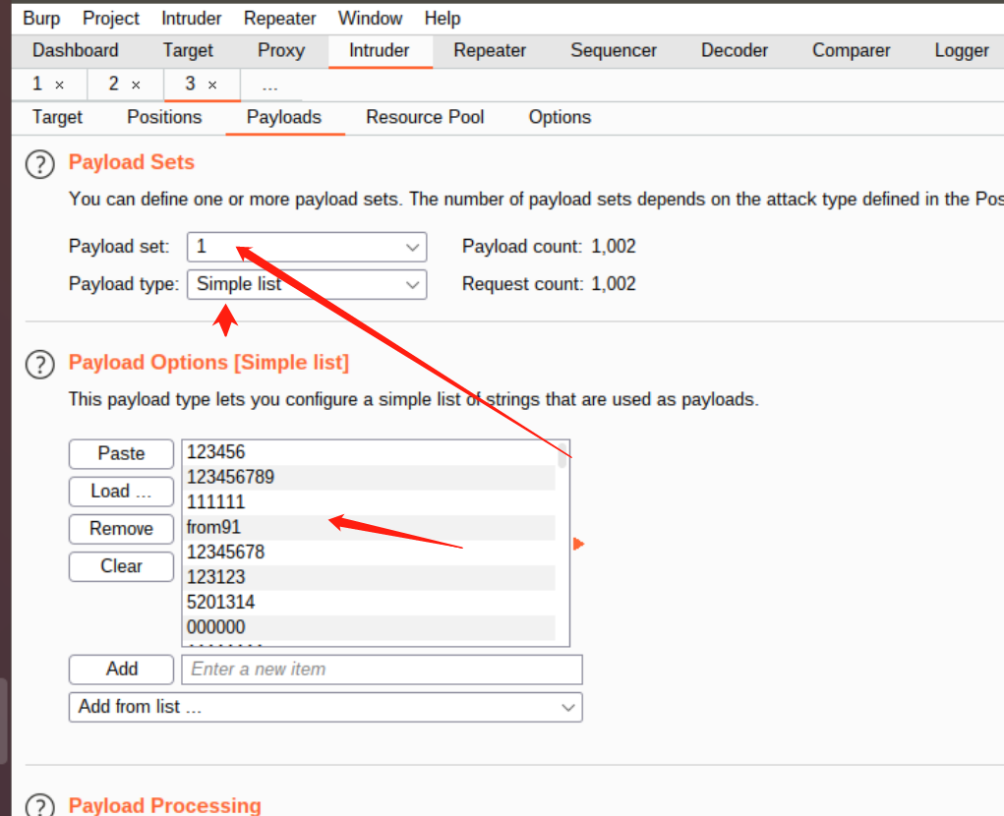Screen dimensions: 1004x816
Task: Click the Paste button
Action: tap(121, 454)
